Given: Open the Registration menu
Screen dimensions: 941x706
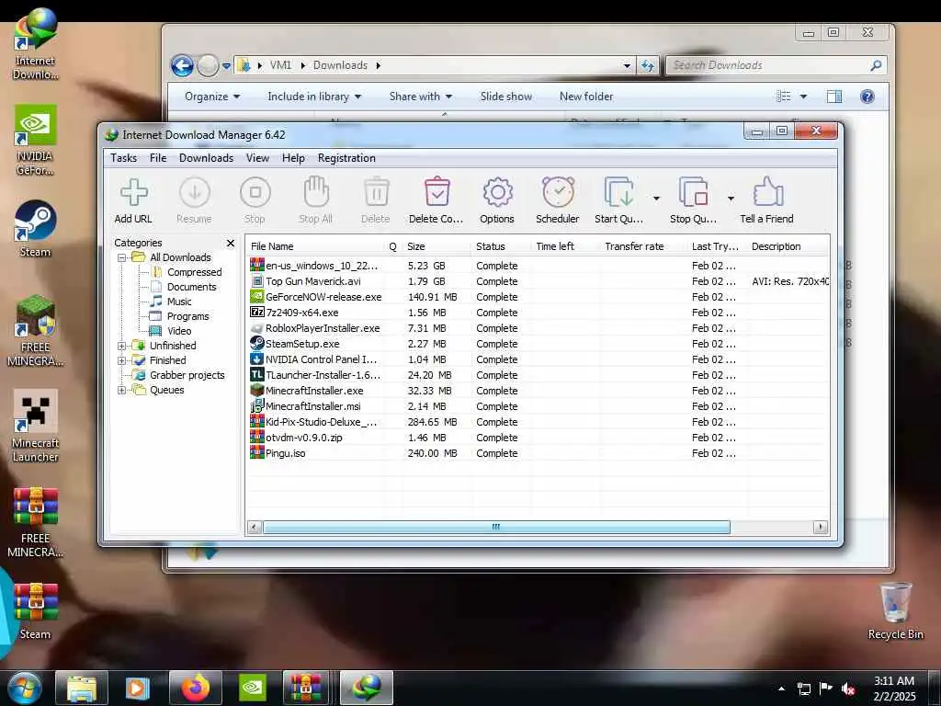Looking at the screenshot, I should click(x=346, y=158).
